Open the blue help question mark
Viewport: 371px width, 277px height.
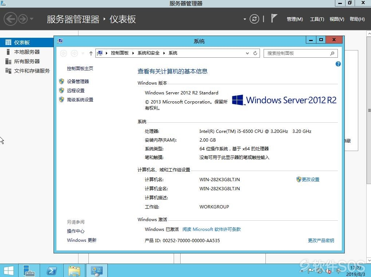point(338,64)
